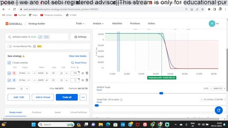Open Windows Start menu
The image size is (228, 128).
click(x=33, y=124)
